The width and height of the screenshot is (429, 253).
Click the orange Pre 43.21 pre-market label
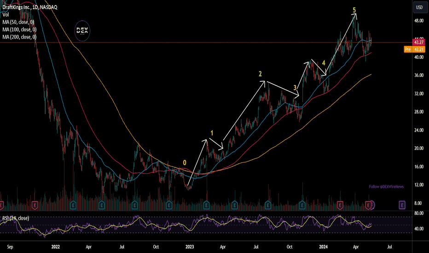(x=414, y=50)
